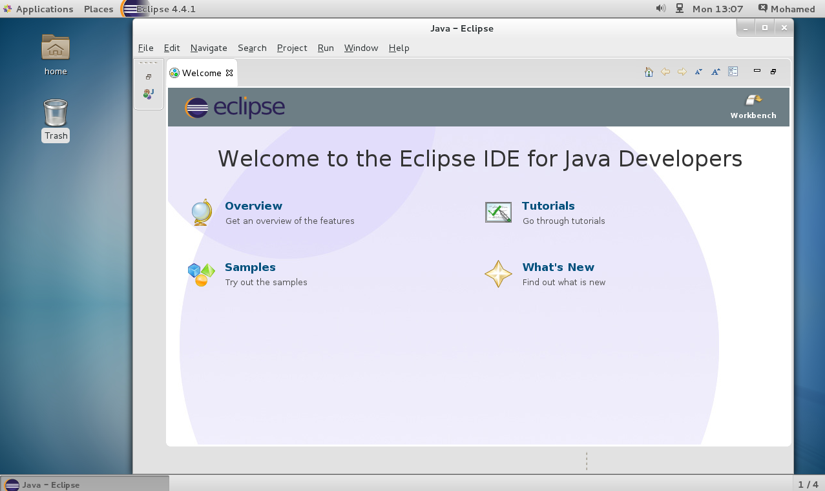825x491 pixels.
Task: Open the Edit menu
Action: click(172, 48)
